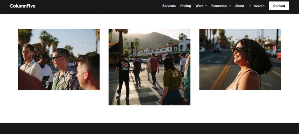299x134 pixels.
Task: Open the curly-haired smiling woman photo
Action: 240,60
